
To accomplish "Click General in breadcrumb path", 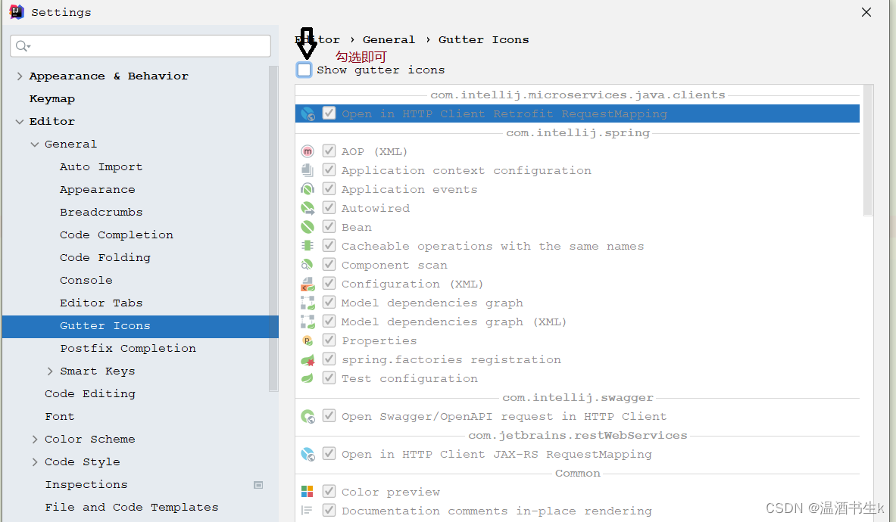I will [389, 40].
